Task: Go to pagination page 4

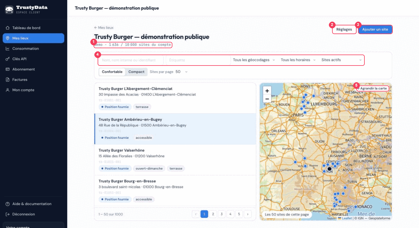Action: point(230,214)
